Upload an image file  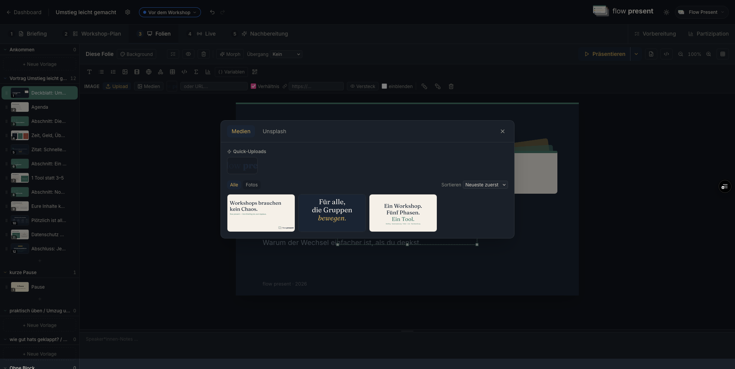[117, 87]
